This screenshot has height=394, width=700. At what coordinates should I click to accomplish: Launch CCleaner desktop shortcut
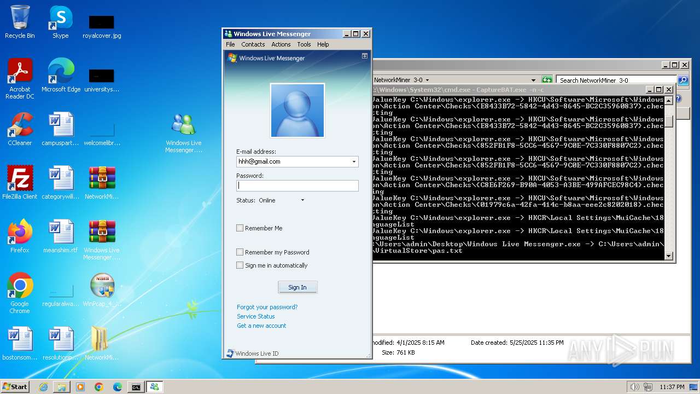tap(20, 129)
